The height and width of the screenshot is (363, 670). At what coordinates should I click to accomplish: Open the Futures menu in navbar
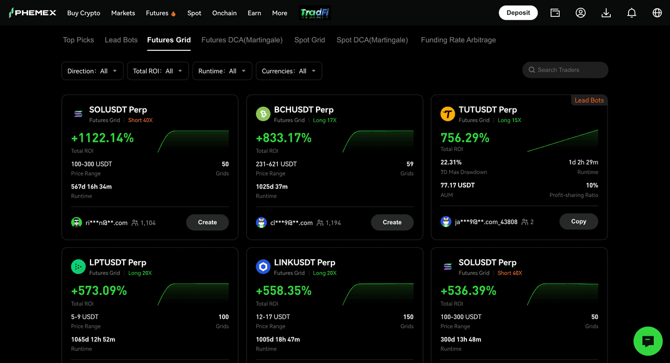click(161, 13)
